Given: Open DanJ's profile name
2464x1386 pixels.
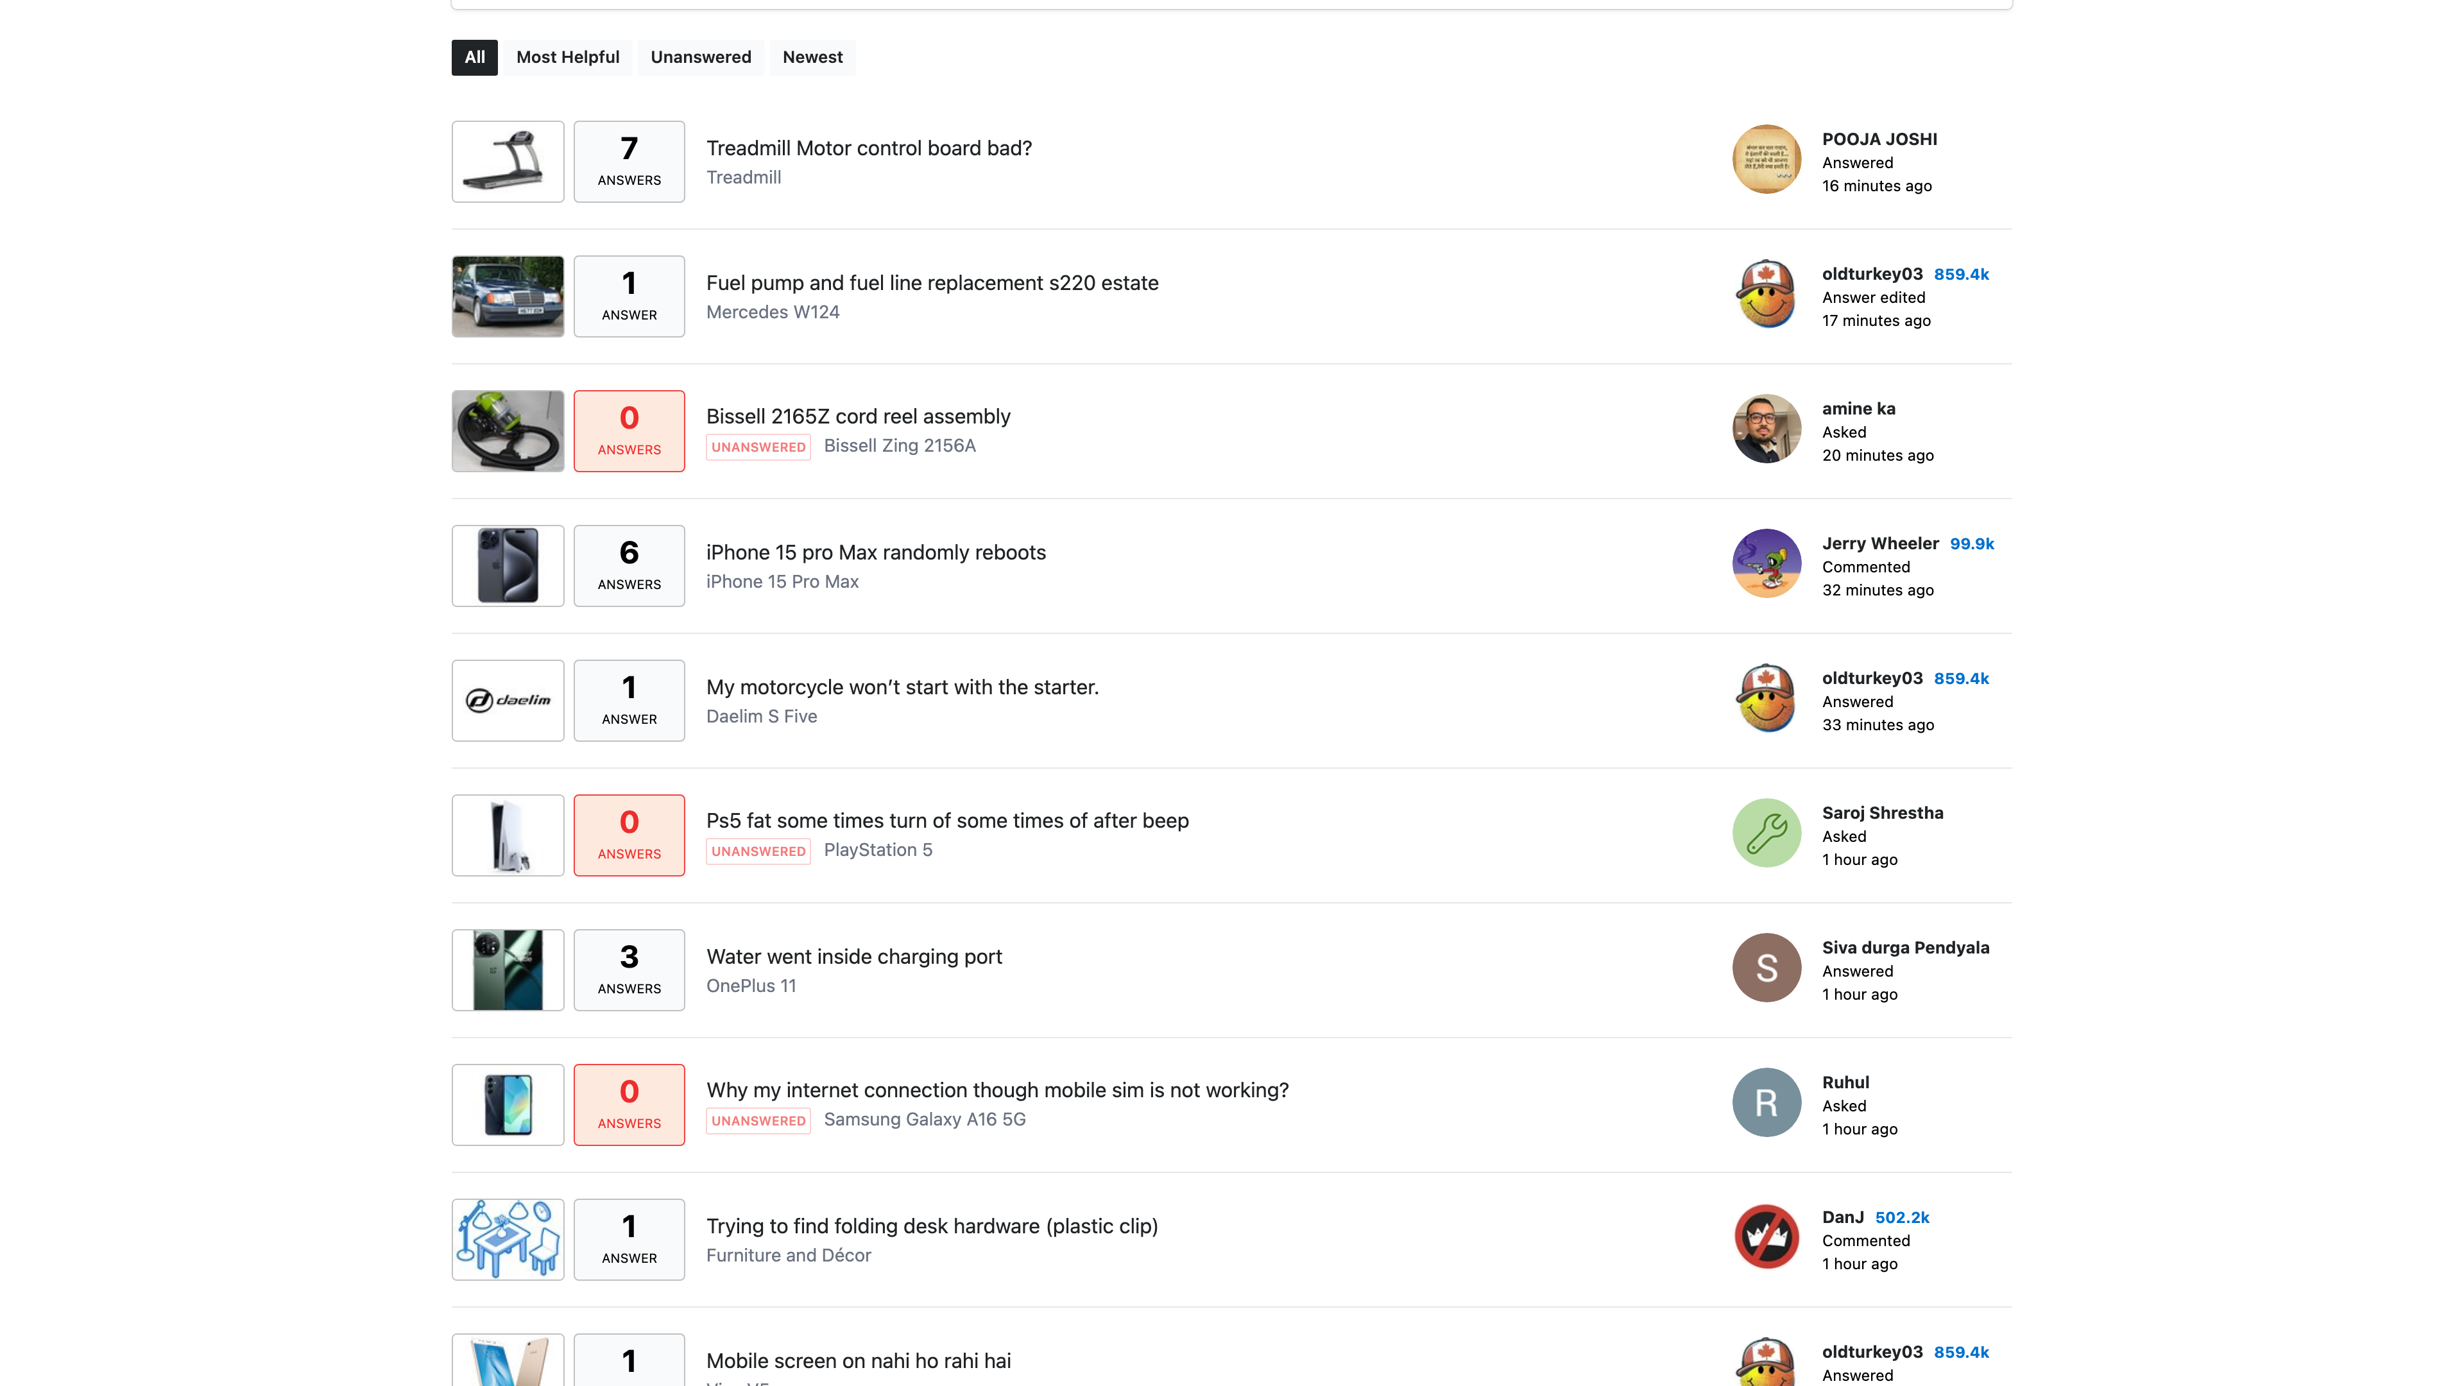Looking at the screenshot, I should [1842, 1218].
